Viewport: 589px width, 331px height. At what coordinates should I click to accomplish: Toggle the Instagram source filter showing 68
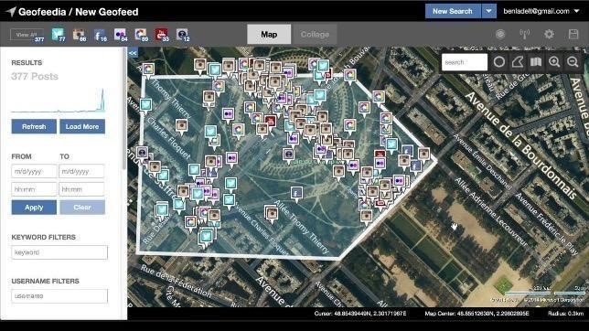tap(80, 35)
